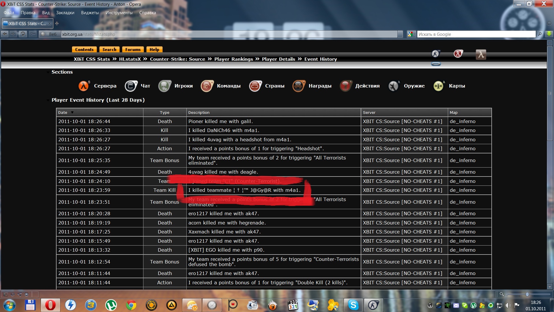Follow the Counter-Strike: Source breadcrumb link
Screen dimensions: 554x312
coord(177,59)
